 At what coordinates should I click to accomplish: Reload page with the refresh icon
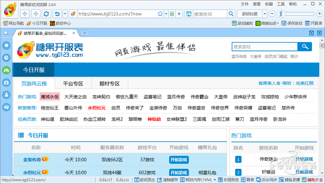point(46,14)
